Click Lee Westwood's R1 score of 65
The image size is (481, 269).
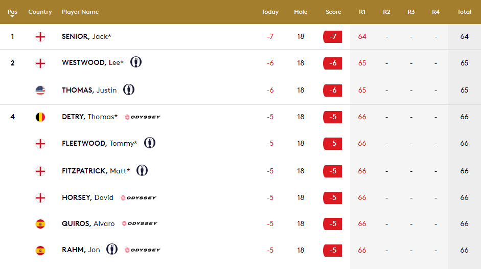pyautogui.click(x=362, y=63)
